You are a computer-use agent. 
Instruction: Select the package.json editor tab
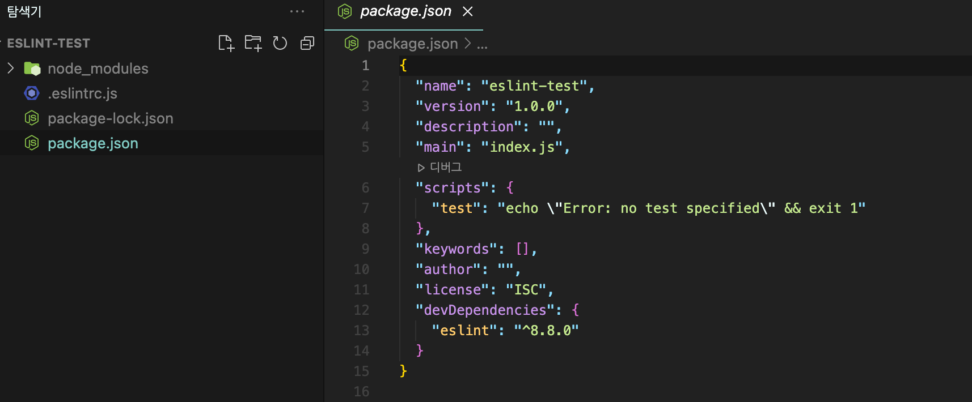405,11
